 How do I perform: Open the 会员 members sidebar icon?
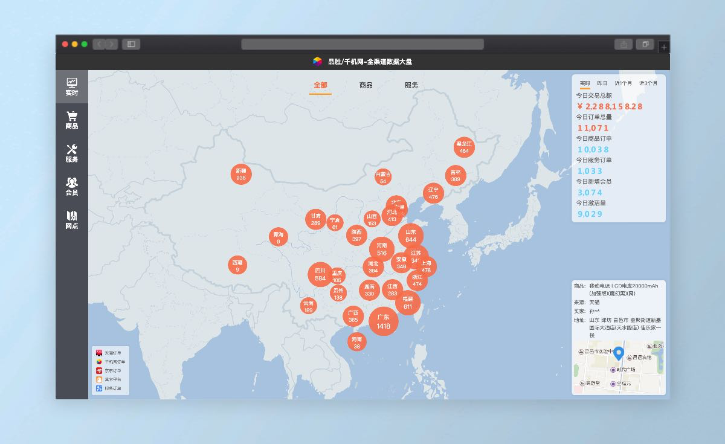(72, 186)
